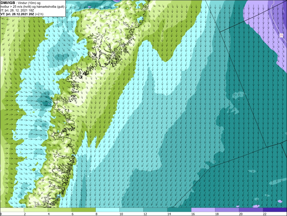Click the 'DMI/IGB' title text
The image size is (287, 216).
point(8,3)
